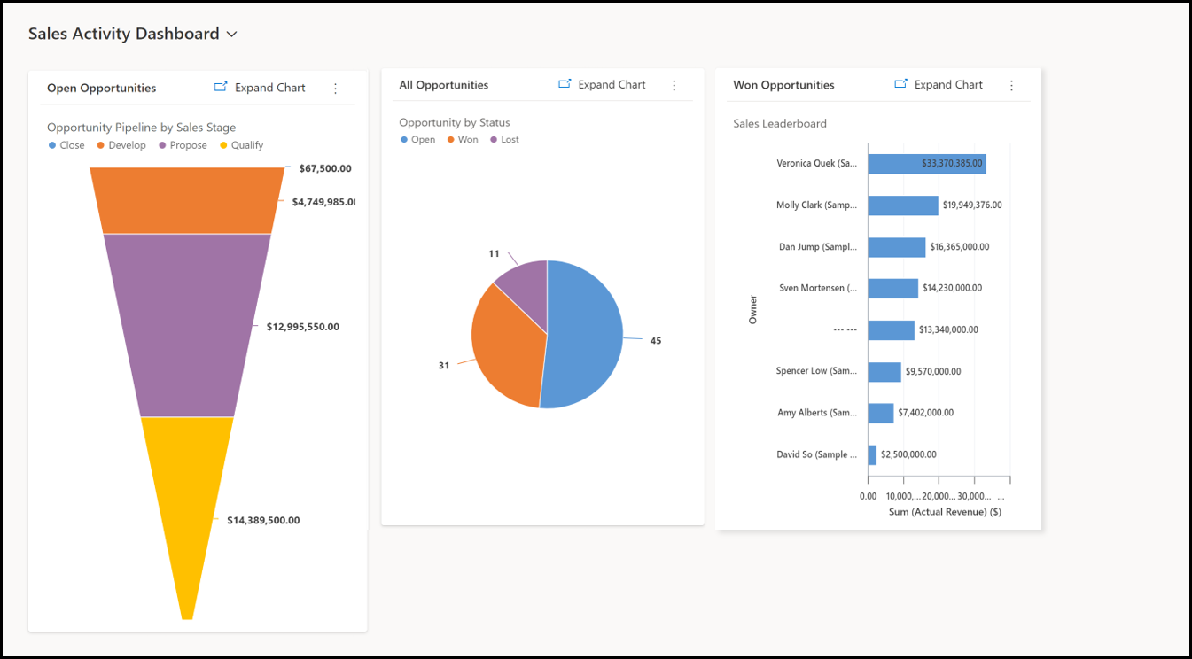Screen dimensions: 1192x659
Task: Select the Open Opportunities panel header
Action: point(101,88)
